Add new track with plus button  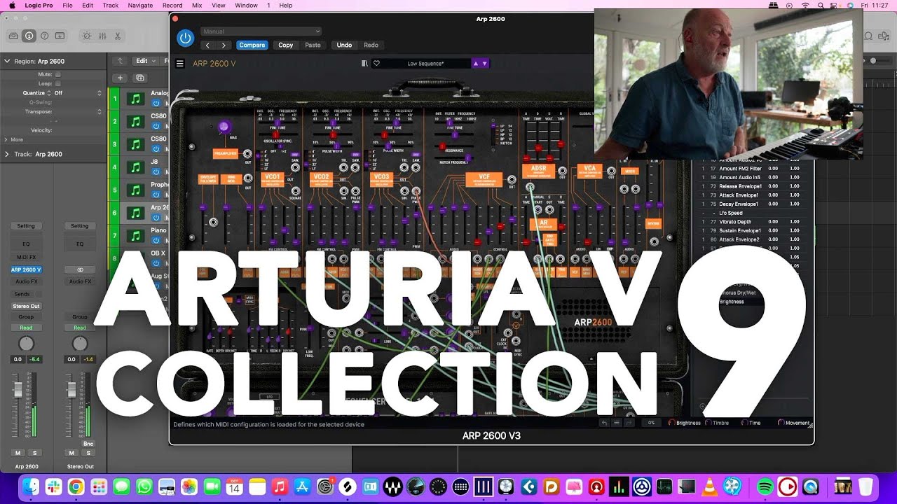tap(120, 78)
